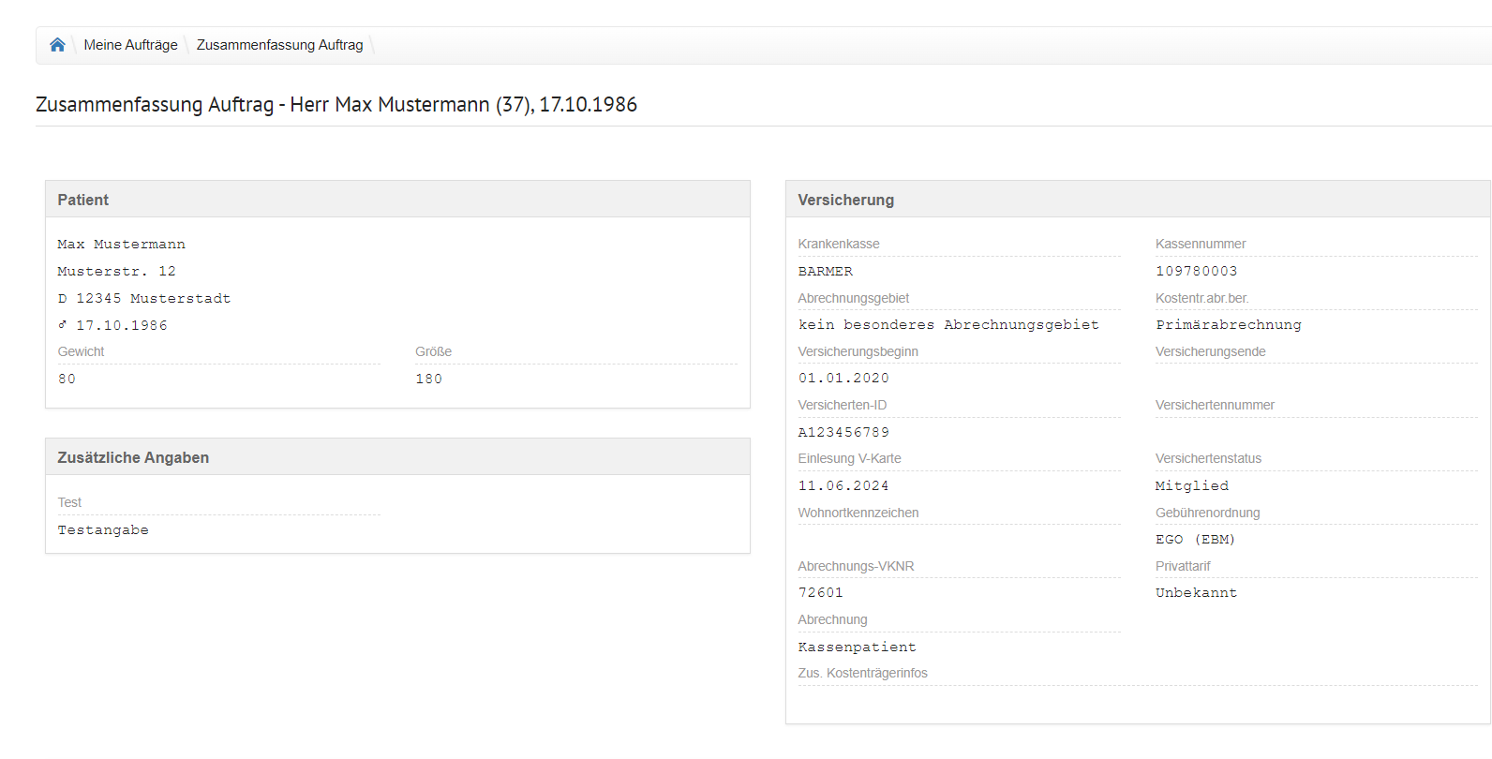Select the Gebührenordnung value EGO (EBM)
This screenshot has height=759, width=1492.
click(x=1195, y=540)
